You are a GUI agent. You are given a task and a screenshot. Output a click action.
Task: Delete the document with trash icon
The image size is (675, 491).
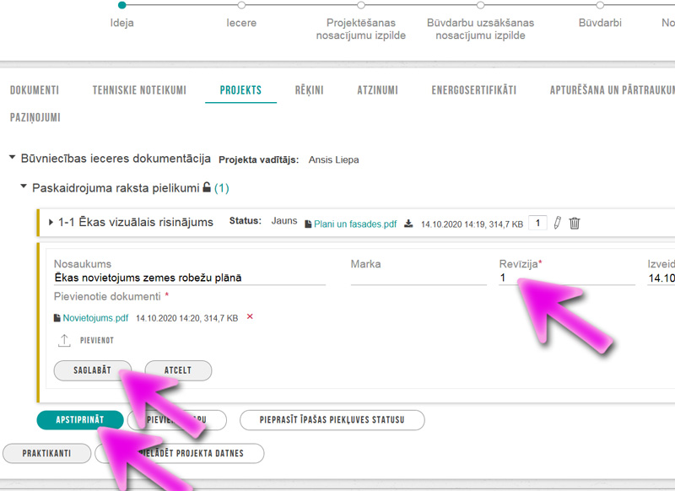click(575, 223)
